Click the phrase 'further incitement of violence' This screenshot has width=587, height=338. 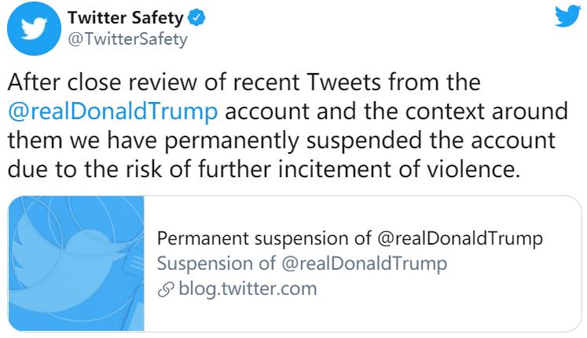359,169
